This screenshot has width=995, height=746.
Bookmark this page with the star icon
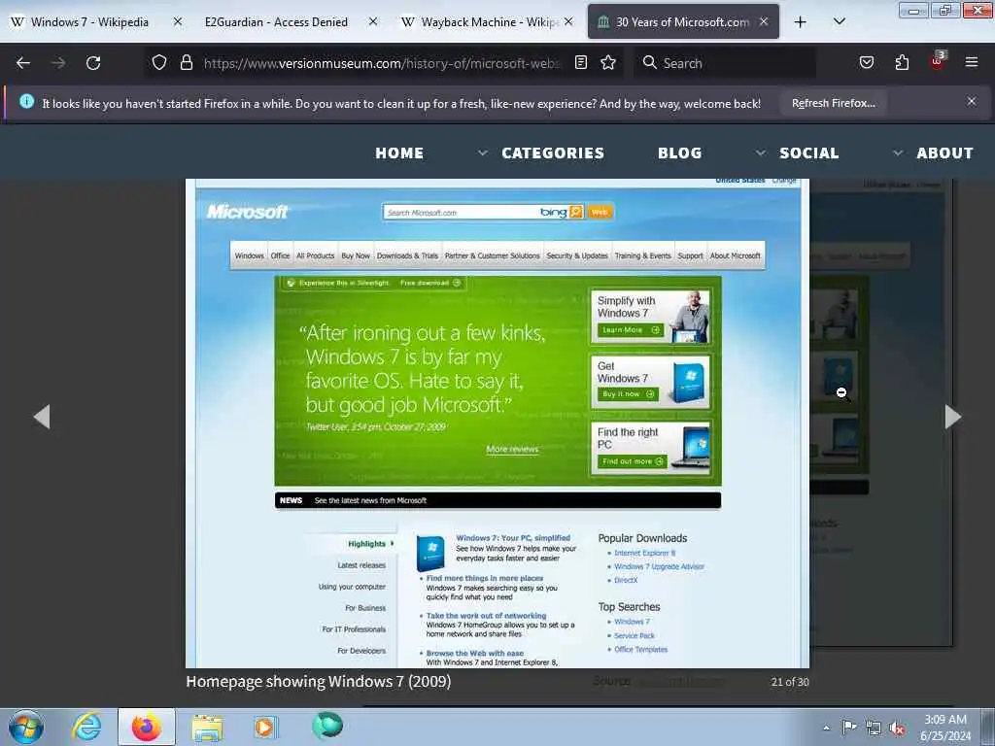pyautogui.click(x=608, y=62)
